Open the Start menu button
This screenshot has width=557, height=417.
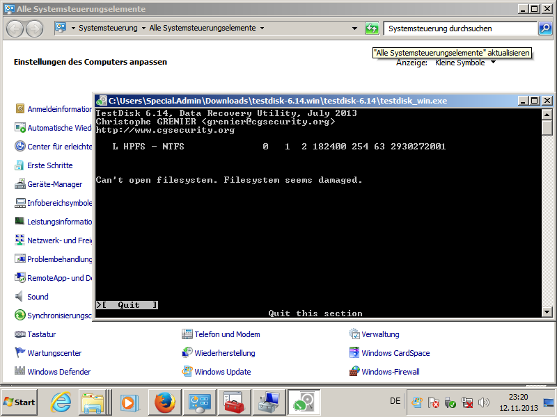coord(19,402)
